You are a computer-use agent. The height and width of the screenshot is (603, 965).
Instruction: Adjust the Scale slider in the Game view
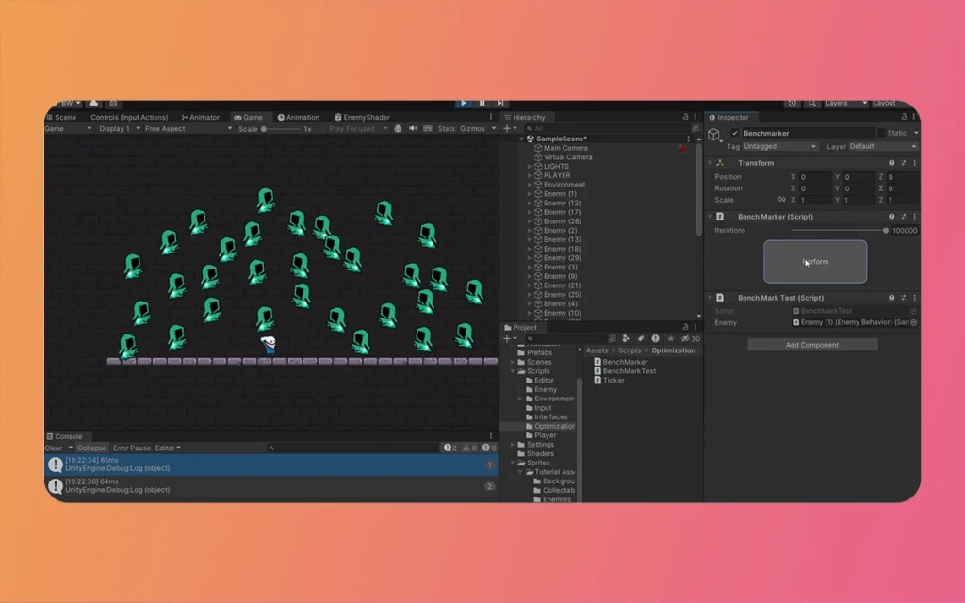pos(264,128)
